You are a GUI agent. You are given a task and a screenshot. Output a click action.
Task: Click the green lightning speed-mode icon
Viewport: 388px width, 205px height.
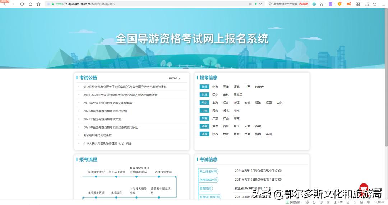pos(256,4)
